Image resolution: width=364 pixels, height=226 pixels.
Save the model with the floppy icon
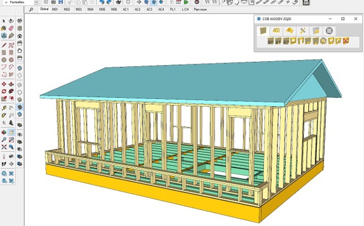[x=61, y=2]
